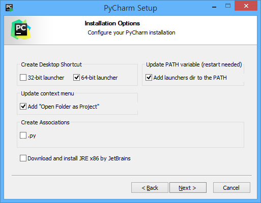Close the PyCharm Setup window
This screenshot has height=203, width=261.
point(246,6)
